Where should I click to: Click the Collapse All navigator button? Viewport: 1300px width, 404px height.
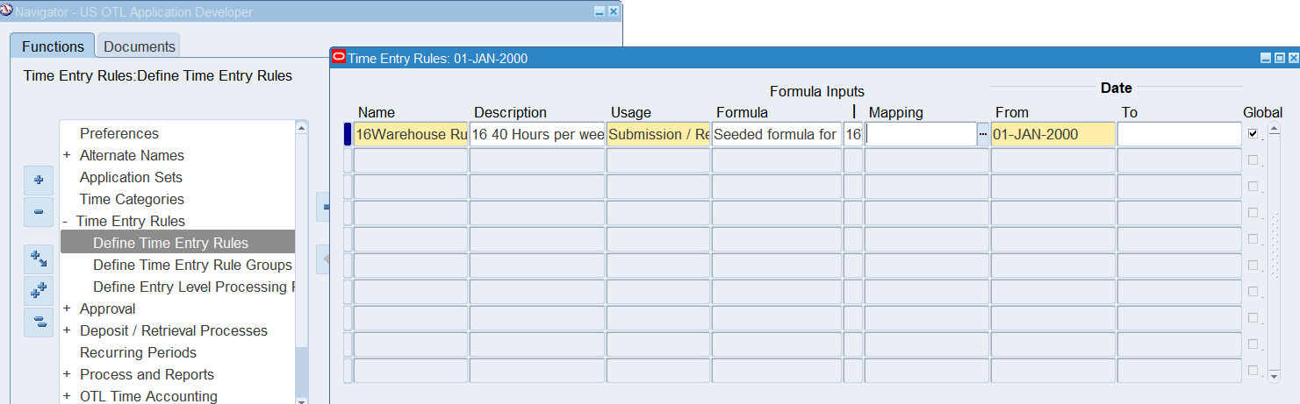point(38,322)
